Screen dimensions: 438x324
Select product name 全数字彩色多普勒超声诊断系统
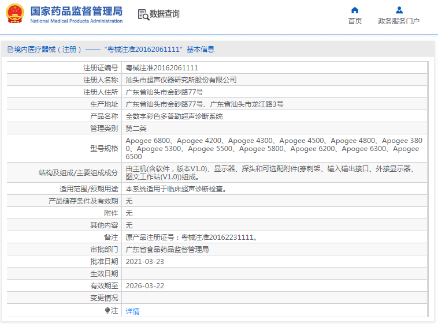[x=174, y=116]
